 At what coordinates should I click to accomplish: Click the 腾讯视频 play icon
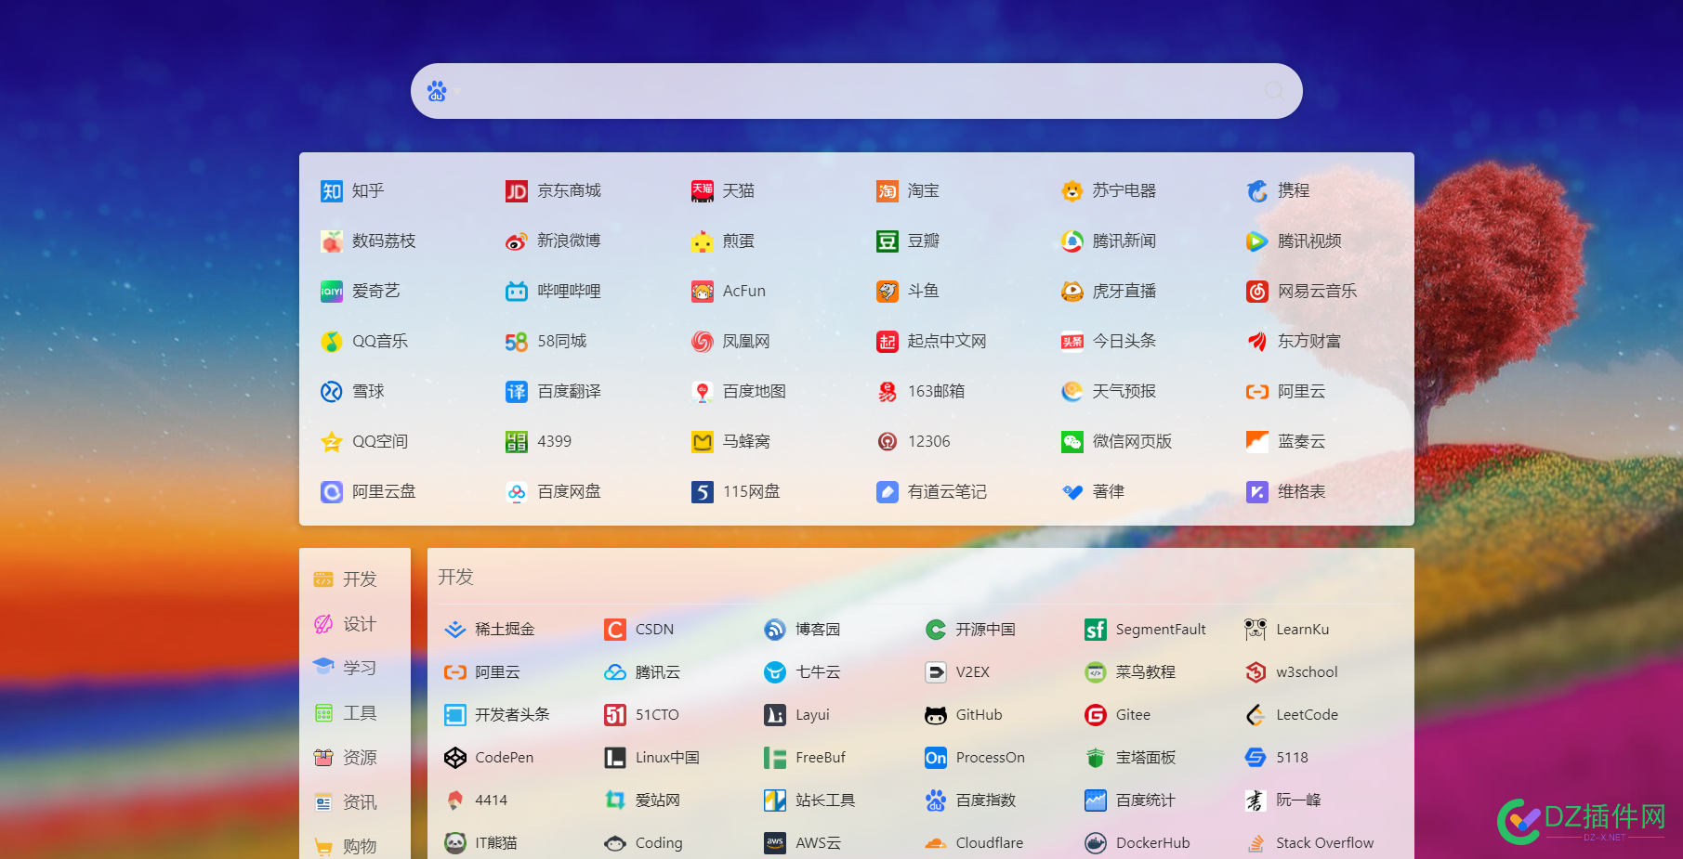coord(1257,241)
